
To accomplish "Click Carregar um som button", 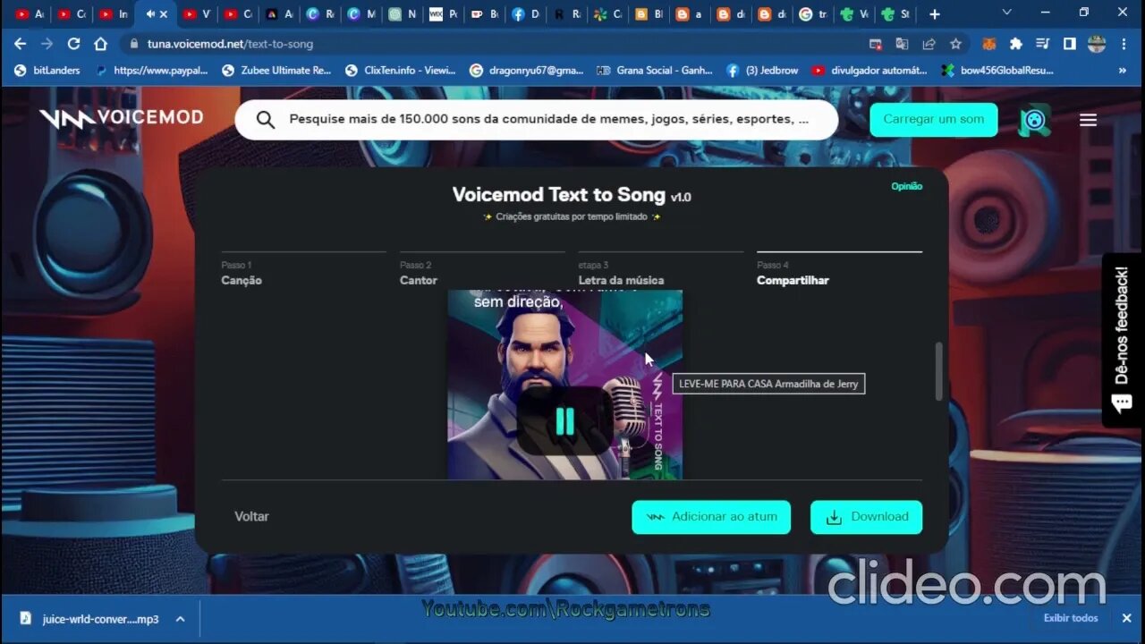I will pos(934,119).
